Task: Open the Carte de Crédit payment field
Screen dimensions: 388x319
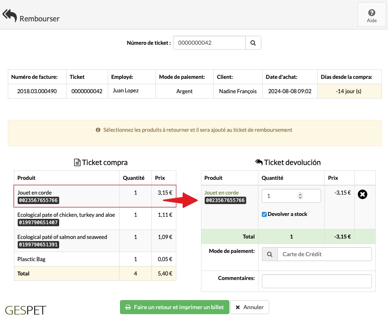Action: (324, 254)
